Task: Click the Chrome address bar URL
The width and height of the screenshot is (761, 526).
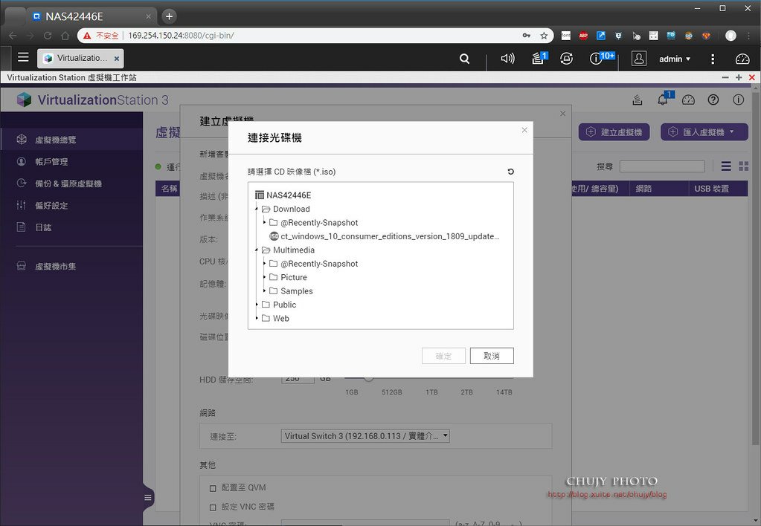Action: click(x=181, y=36)
